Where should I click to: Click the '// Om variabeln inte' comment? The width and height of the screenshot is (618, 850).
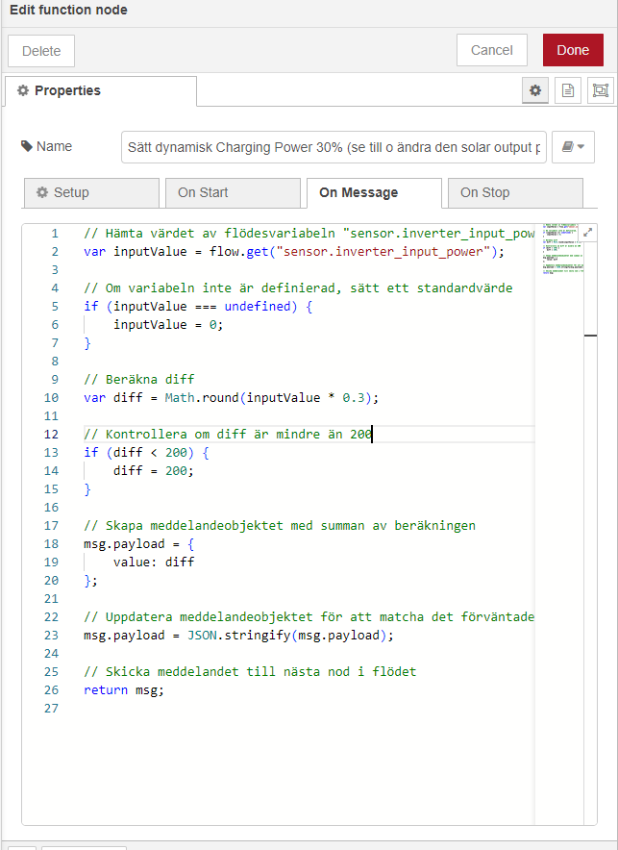click(298, 287)
